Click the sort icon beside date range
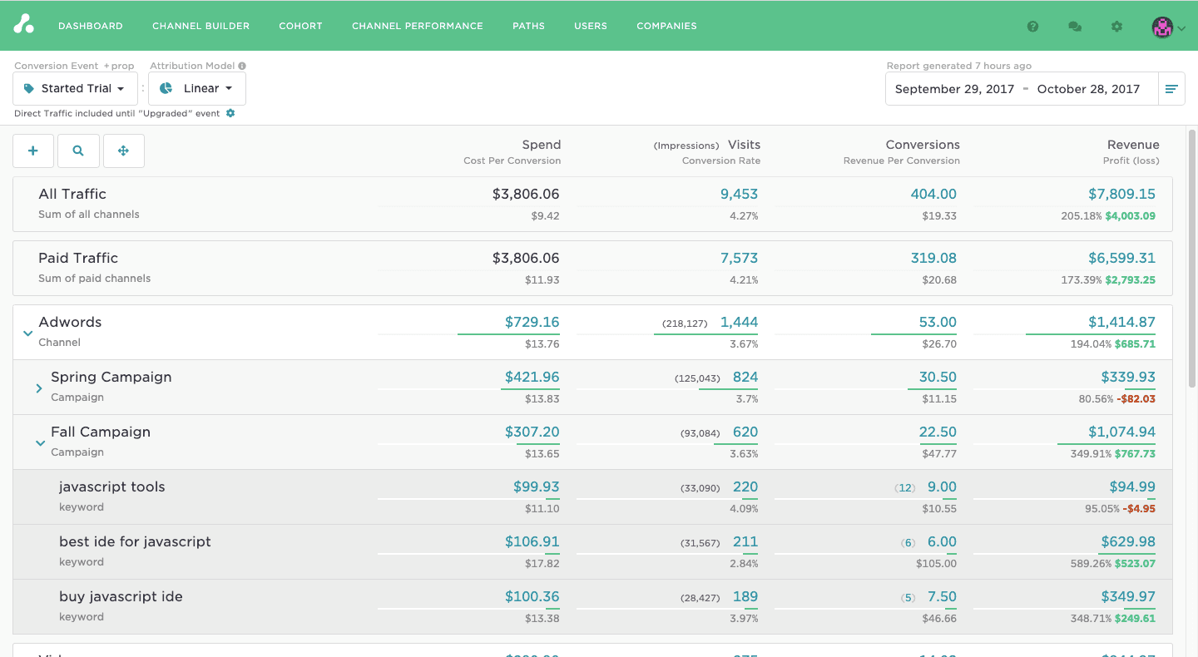 pyautogui.click(x=1172, y=88)
